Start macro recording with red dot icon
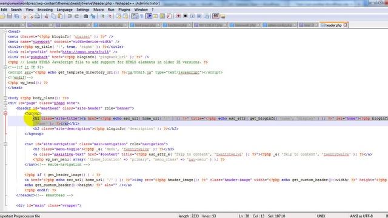Image resolution: width=388 pixels, height=218 pixels. click(178, 16)
